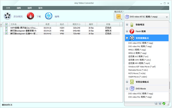The width and height of the screenshot is (172, 108).
Task: Uncheck the checkbox for the .flv file row
Action: pos(6,30)
